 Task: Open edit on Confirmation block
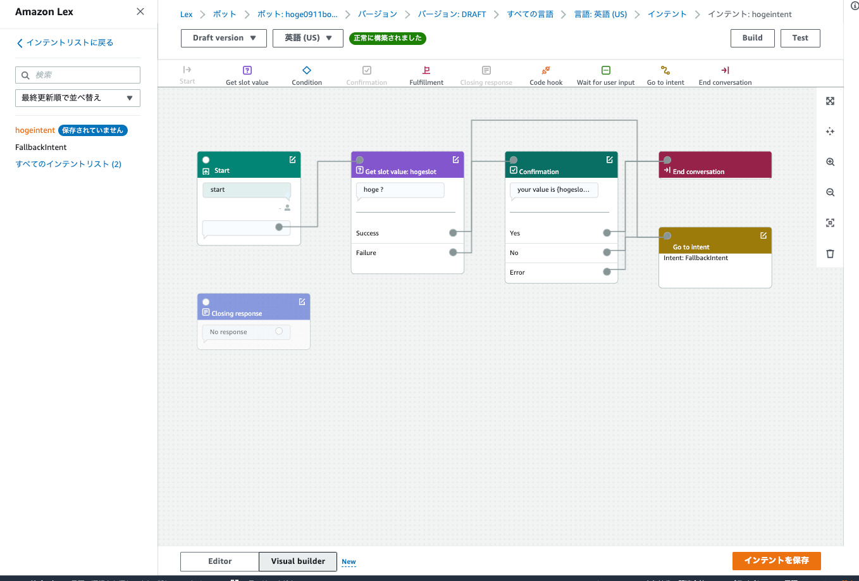point(610,159)
